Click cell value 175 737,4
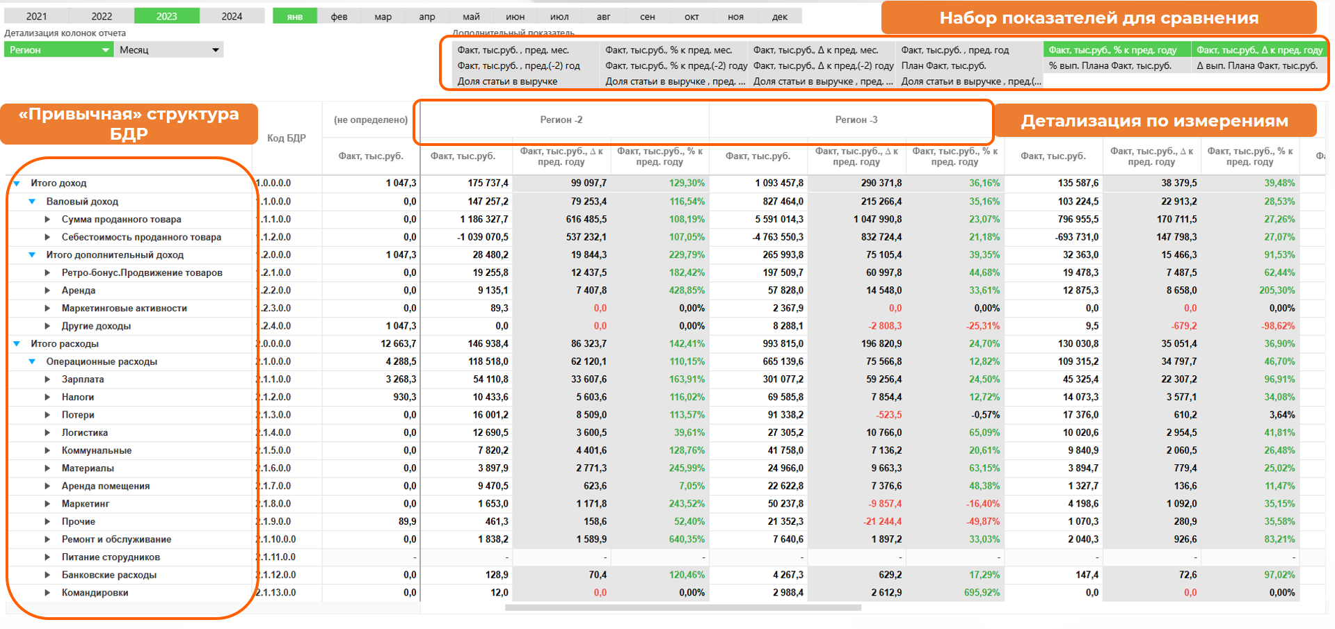Screen dimensions: 1335x629 tap(488, 183)
